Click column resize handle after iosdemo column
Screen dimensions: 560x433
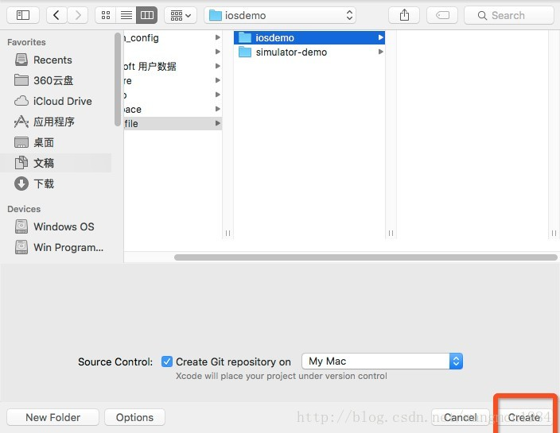pos(391,234)
